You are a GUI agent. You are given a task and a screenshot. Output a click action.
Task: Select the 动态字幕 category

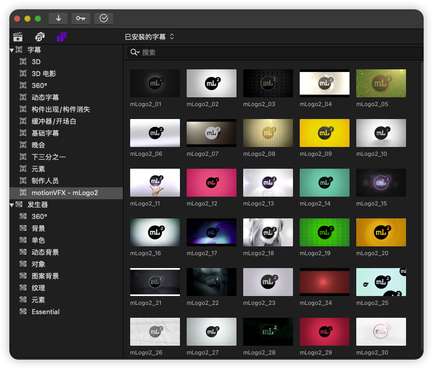click(66, 97)
